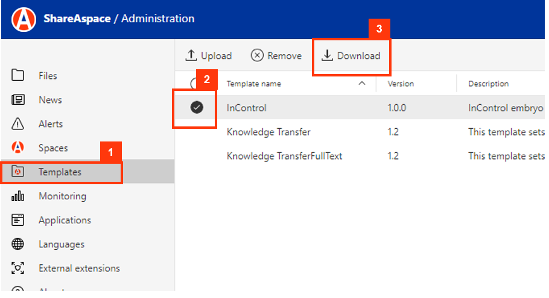This screenshot has height=298, width=549.
Task: Click the Upload button label
Action: tap(216, 56)
